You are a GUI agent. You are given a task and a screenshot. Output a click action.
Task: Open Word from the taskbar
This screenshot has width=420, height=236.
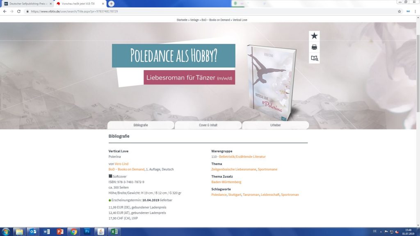[x=47, y=232]
